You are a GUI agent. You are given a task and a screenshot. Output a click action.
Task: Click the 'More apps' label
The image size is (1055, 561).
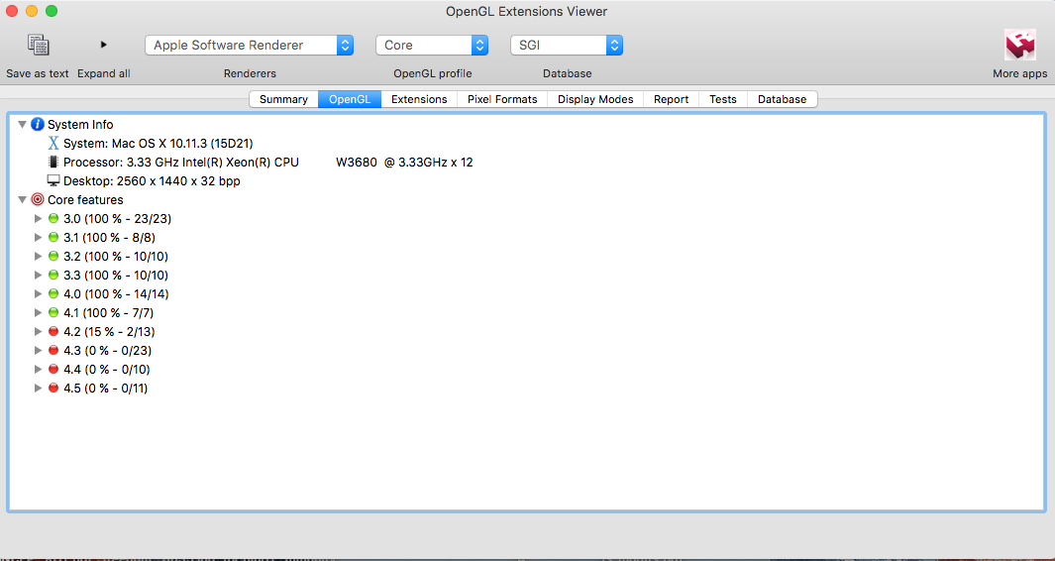[1020, 73]
